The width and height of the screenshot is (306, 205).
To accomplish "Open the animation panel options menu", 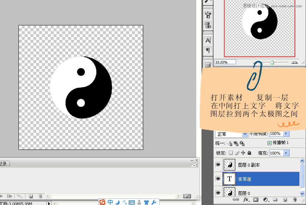I will click(196, 165).
